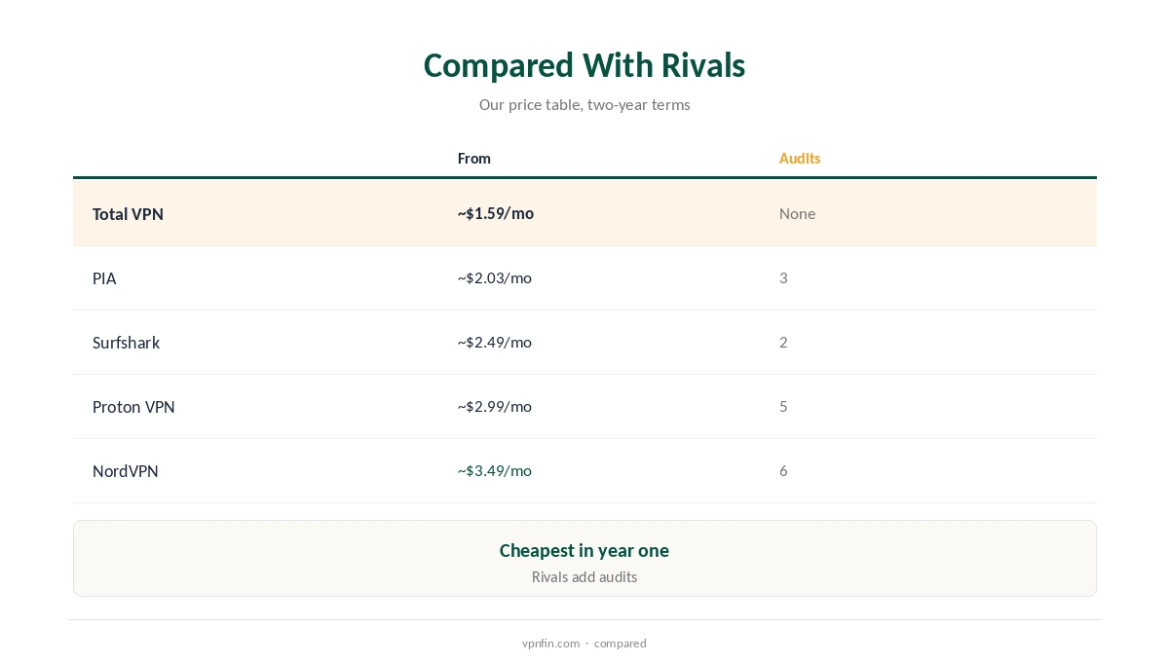Select the 'PIA' row name

click(104, 278)
